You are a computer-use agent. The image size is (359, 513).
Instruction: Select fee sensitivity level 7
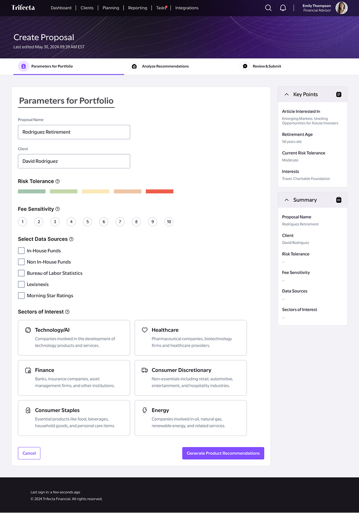(x=120, y=222)
